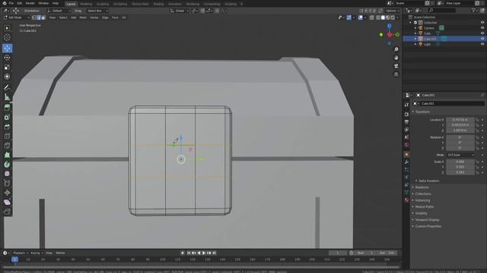Screen dimensions: 487x273
Task: Click the viewport zoom magnifier icon
Action: click(396, 49)
